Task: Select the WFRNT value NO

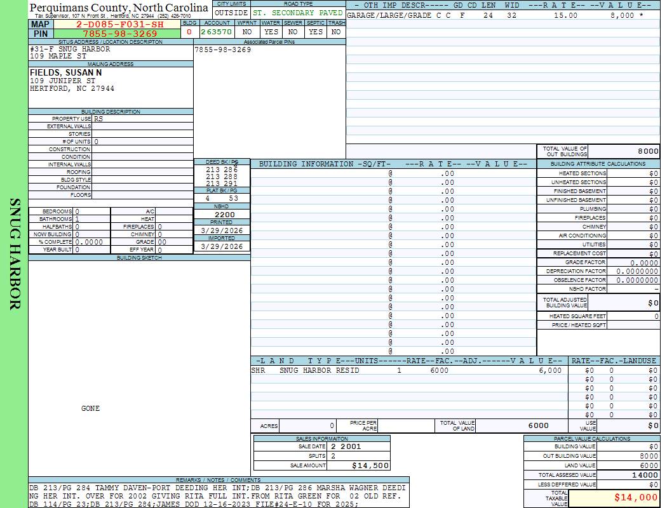Action: click(247, 32)
